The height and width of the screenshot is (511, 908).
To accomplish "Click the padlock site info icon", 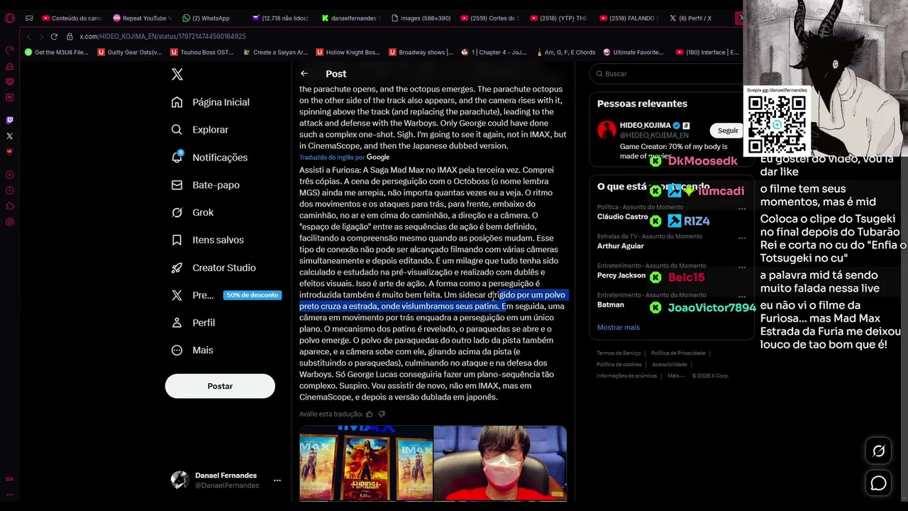I will pos(70,36).
